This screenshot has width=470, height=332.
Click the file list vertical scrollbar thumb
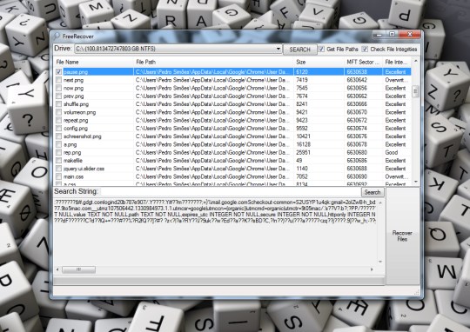pos(415,91)
